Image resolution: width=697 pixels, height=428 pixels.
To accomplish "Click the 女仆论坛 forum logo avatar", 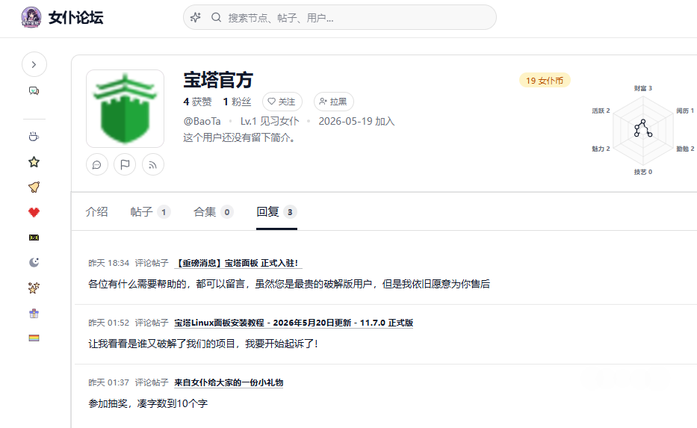I will [31, 17].
